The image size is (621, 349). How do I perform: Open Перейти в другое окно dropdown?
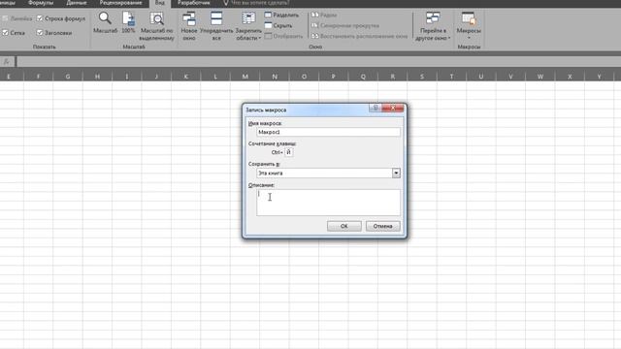(x=433, y=26)
